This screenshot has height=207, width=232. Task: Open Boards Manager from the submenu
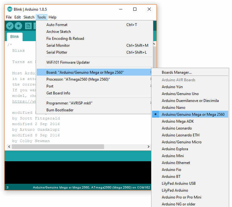(177, 72)
